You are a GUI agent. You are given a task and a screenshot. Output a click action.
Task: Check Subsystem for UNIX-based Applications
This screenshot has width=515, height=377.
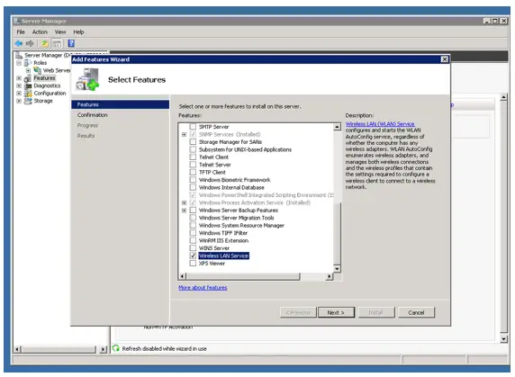point(193,149)
